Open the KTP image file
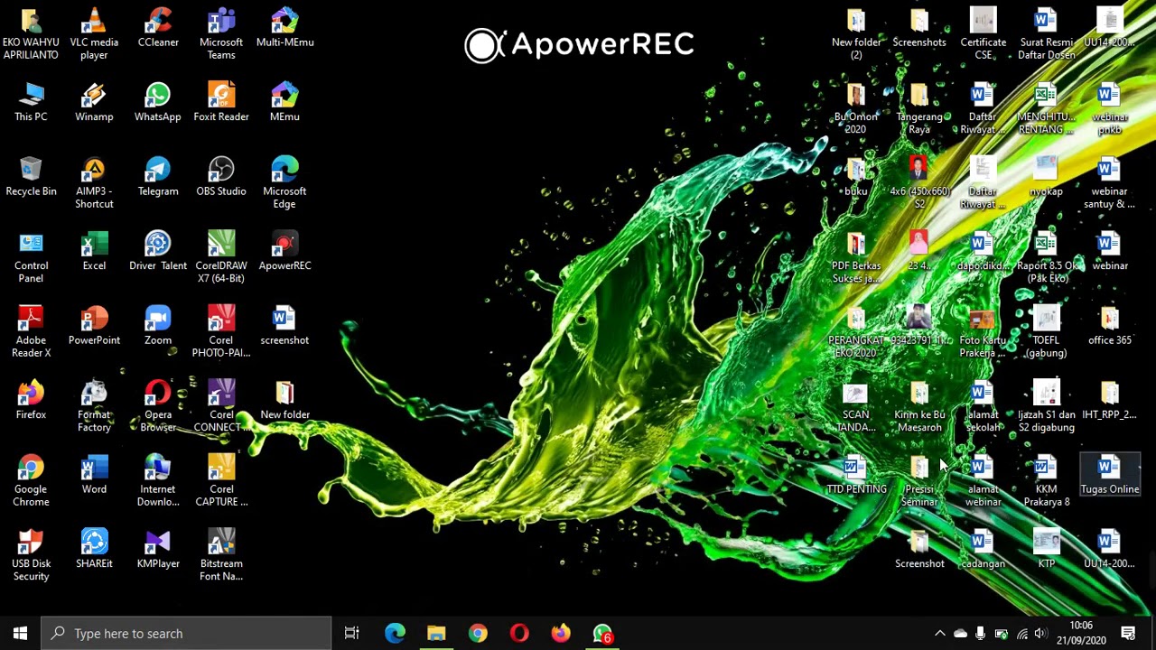The width and height of the screenshot is (1156, 650). (1046, 549)
